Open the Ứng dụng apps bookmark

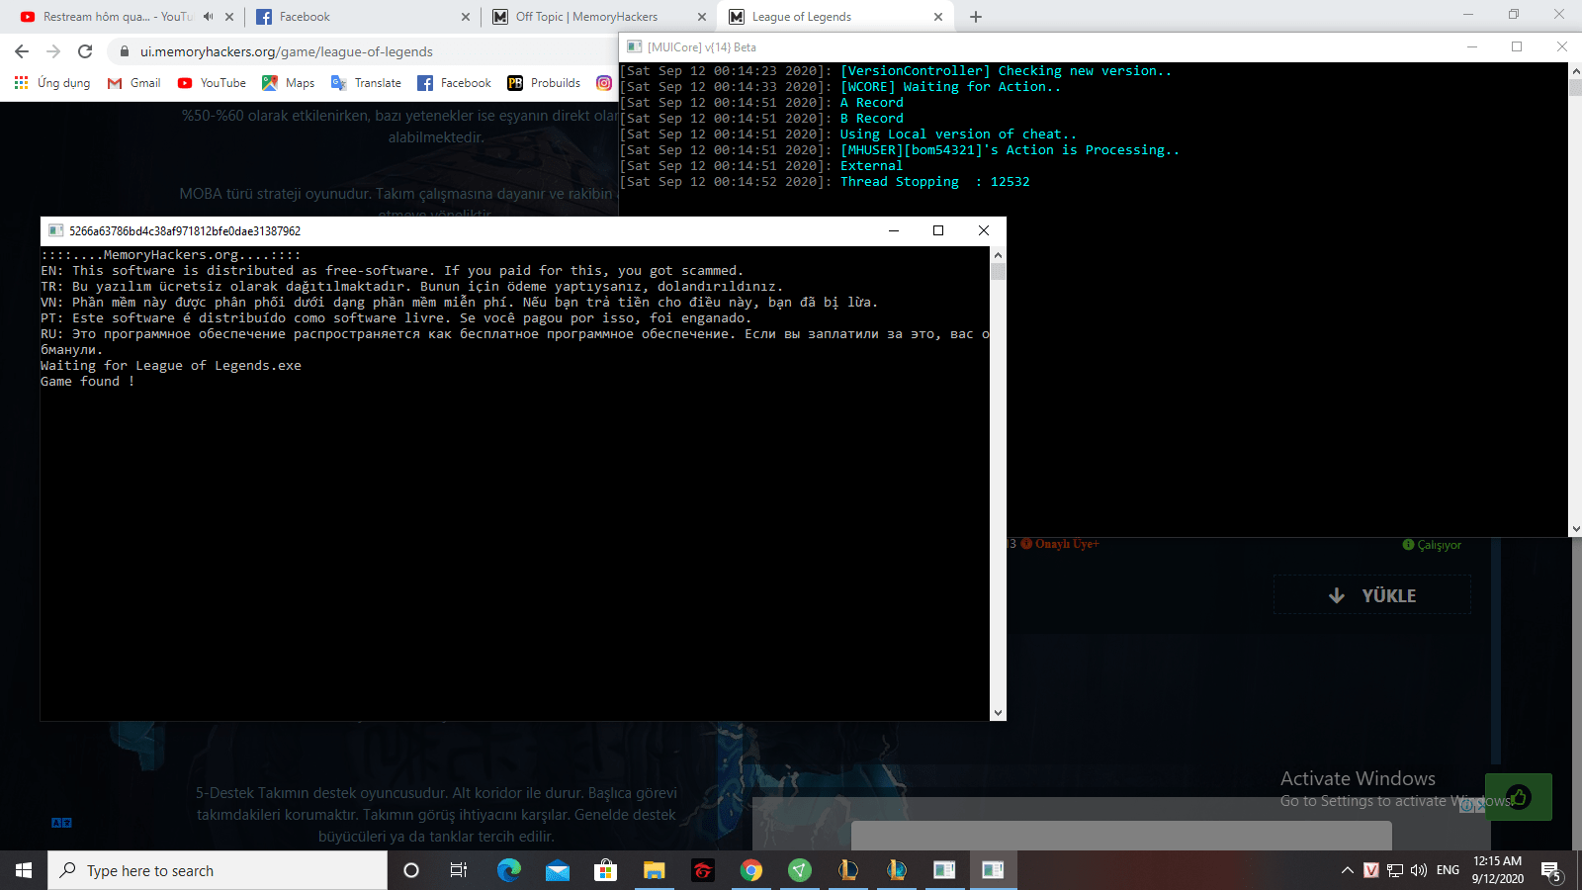click(x=52, y=83)
